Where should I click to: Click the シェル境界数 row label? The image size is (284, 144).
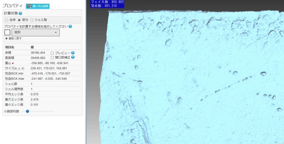[x=14, y=89]
